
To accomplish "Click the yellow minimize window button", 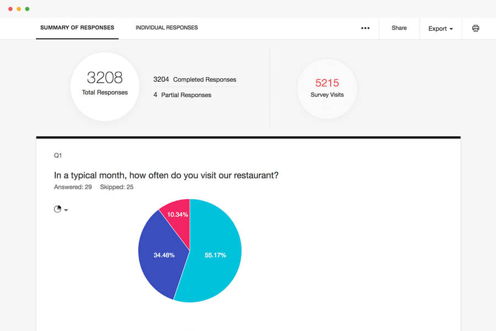I will (19, 9).
